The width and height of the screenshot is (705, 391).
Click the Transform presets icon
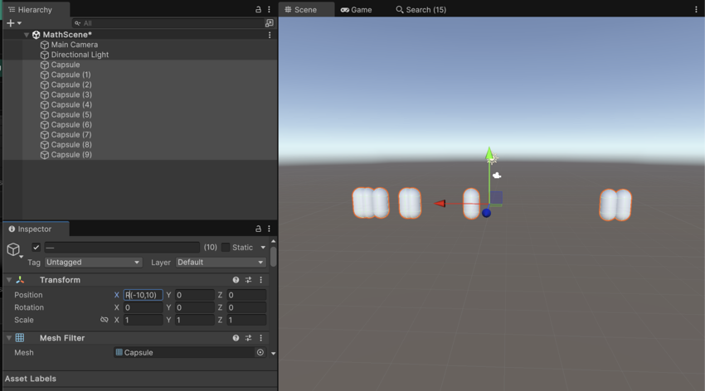[248, 280]
